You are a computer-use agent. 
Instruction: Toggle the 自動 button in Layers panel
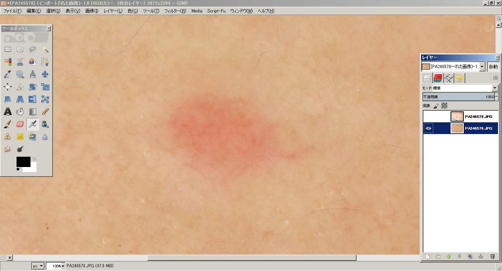click(x=493, y=67)
